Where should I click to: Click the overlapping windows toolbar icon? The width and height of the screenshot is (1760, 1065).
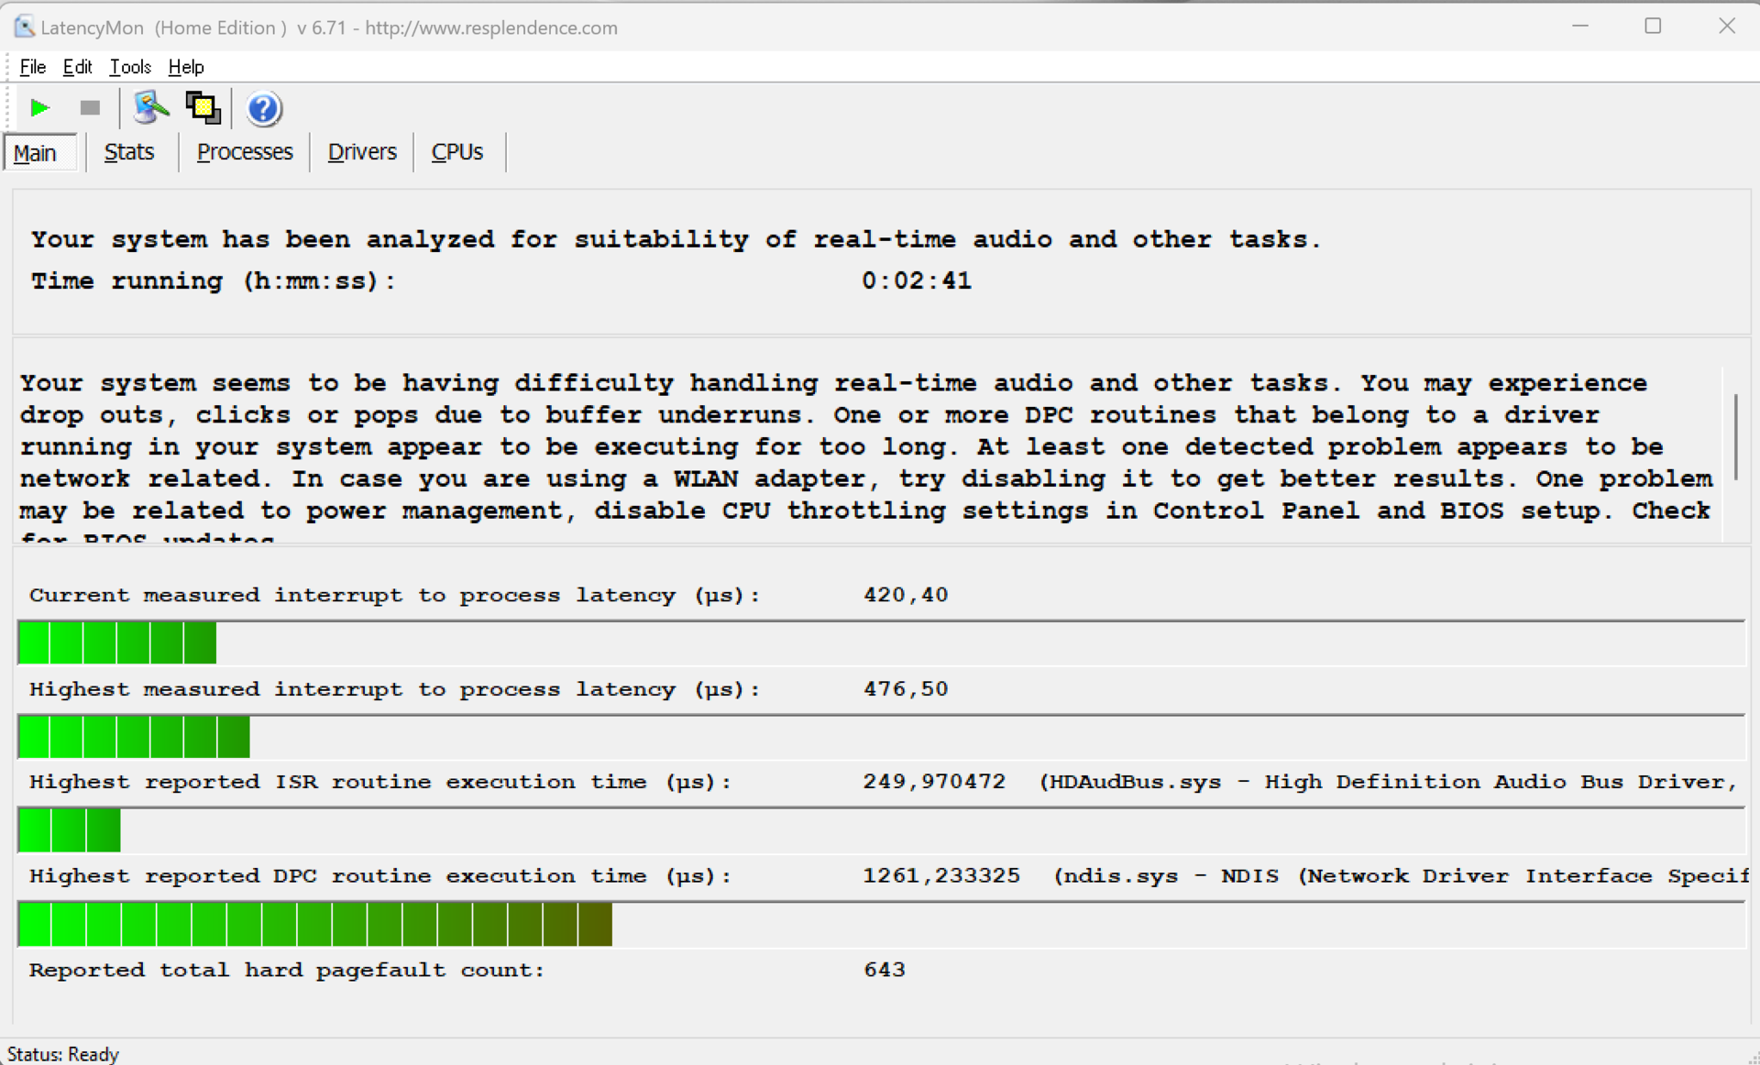[x=203, y=108]
